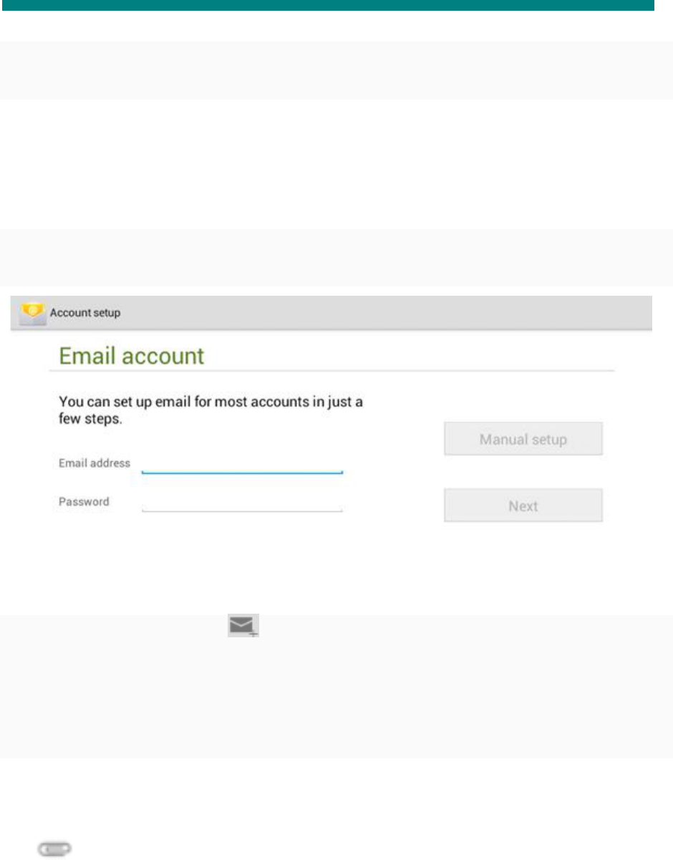Click Manual setup button
The image size is (673, 860).
click(523, 439)
